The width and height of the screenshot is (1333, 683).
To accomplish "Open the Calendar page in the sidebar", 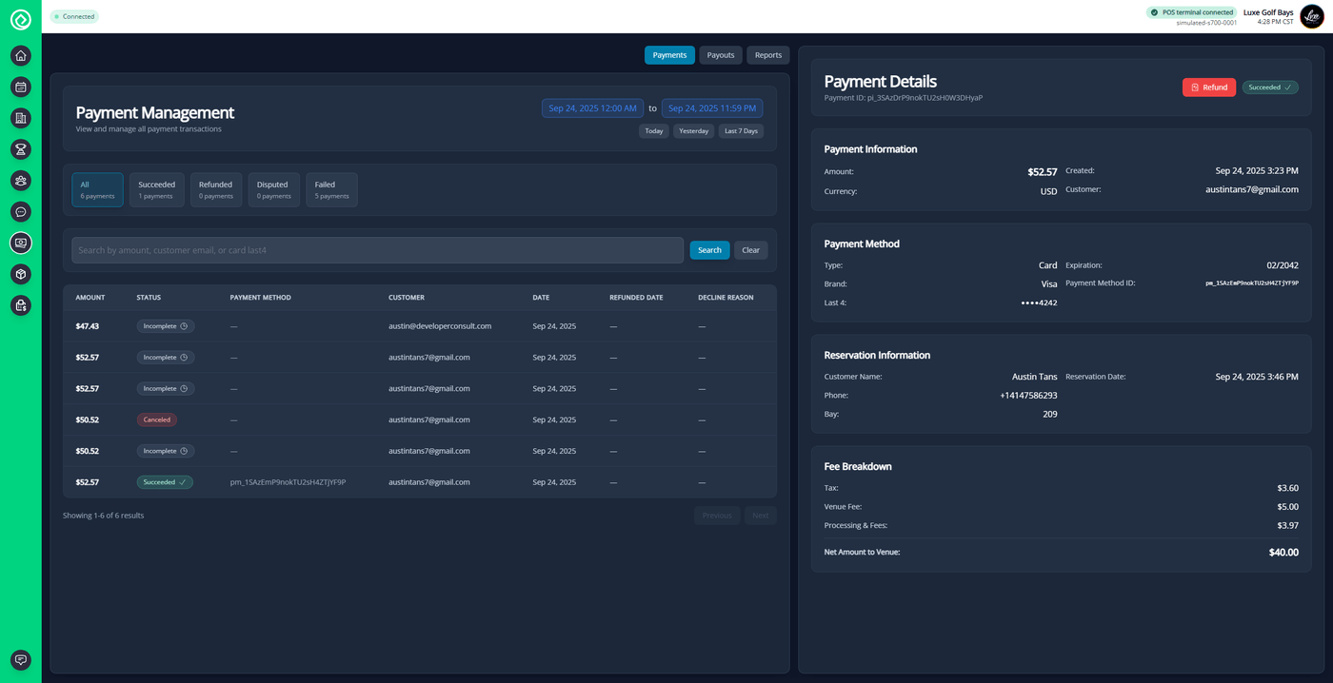I will [21, 87].
